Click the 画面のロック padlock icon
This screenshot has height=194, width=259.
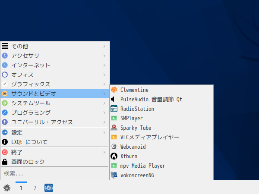coord(5,162)
